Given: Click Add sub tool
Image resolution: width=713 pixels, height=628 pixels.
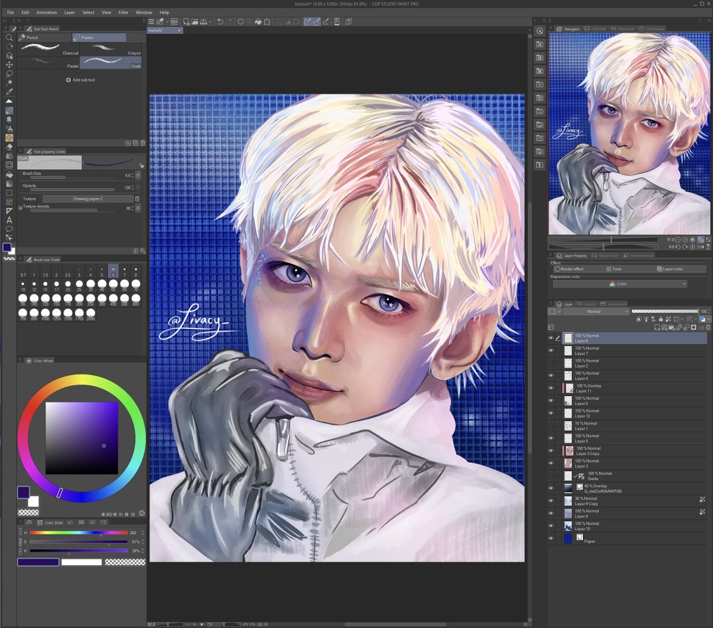Looking at the screenshot, I should pyautogui.click(x=80, y=80).
